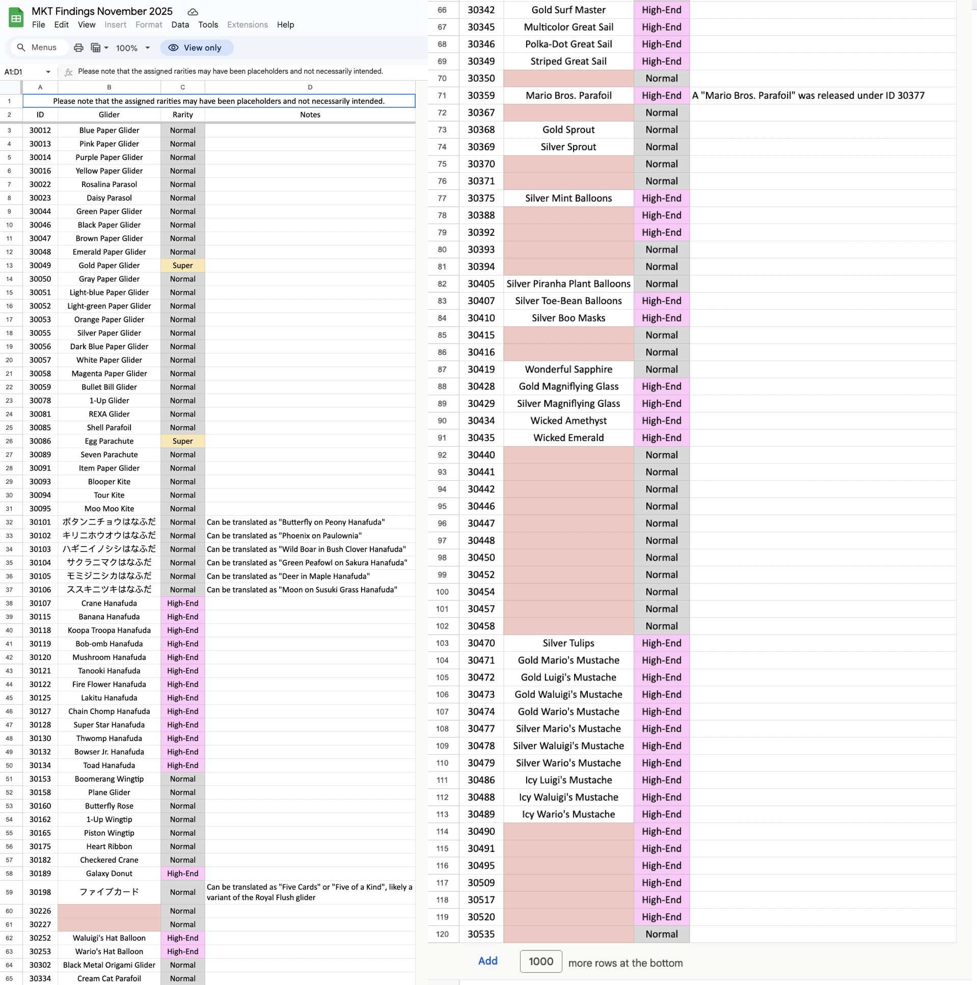Select the Bullet Bill Glider cell
Viewport: 977px width, 985px height.
tap(109, 387)
